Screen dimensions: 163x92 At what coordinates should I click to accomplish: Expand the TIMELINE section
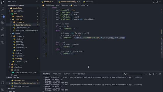tap(12, 91)
